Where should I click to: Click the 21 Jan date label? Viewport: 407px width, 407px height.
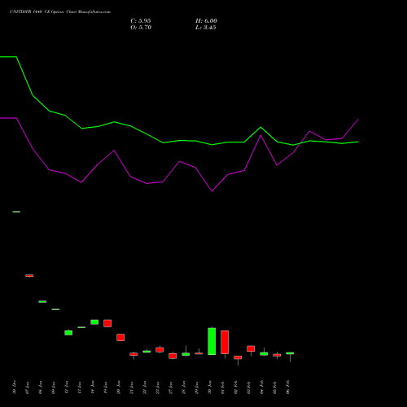click(x=132, y=387)
